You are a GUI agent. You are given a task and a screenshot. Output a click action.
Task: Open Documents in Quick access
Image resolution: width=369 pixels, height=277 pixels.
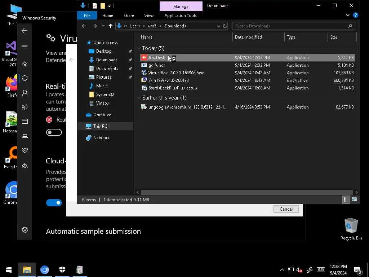pyautogui.click(x=107, y=69)
